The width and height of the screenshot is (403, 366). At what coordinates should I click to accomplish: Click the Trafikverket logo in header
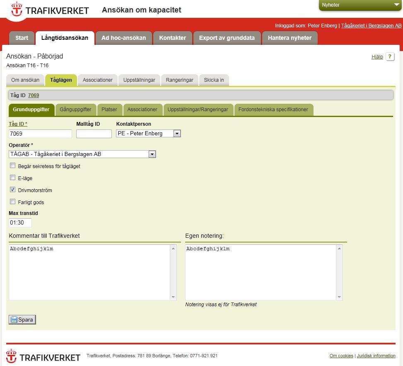click(x=50, y=10)
